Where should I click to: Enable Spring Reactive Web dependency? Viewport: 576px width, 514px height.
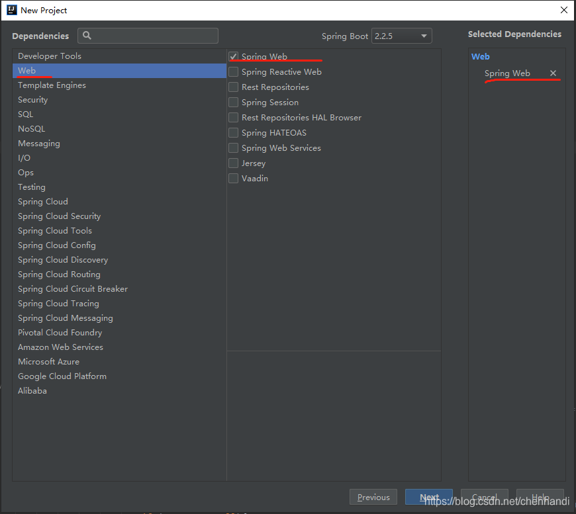click(x=233, y=71)
